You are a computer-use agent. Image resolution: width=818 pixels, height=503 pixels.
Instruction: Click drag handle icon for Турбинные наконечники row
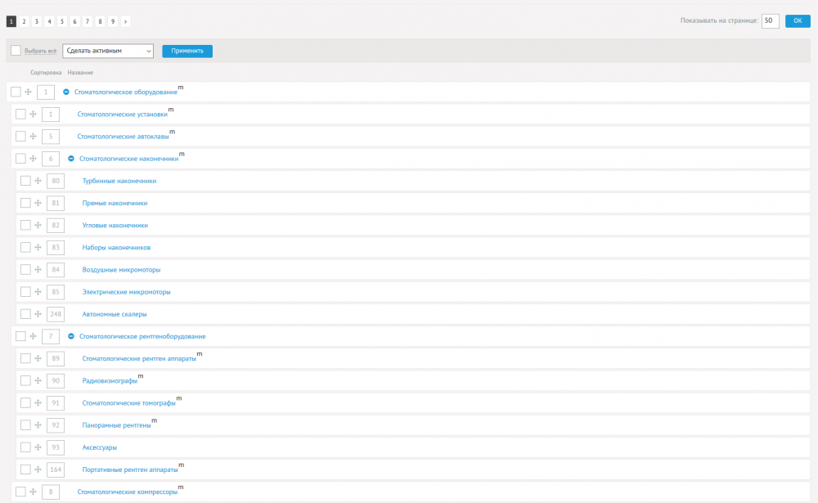tap(38, 181)
